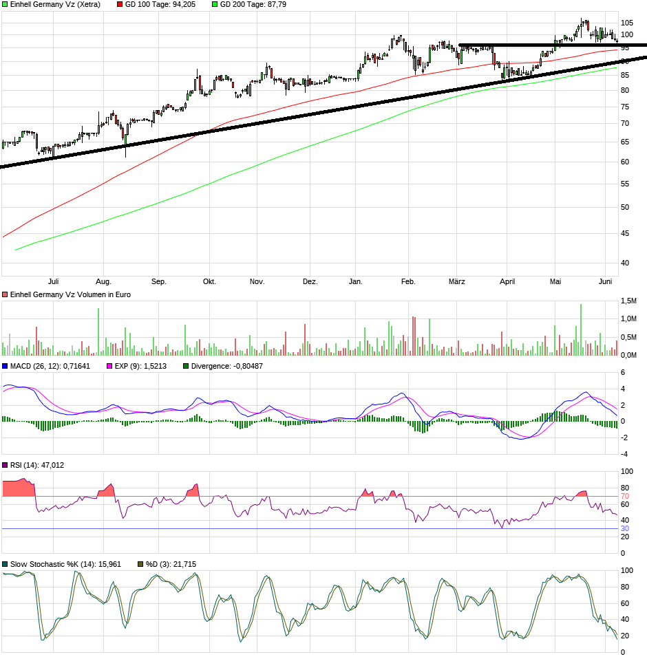The image size is (647, 659).
Task: Click the RSI (14): 47,012 label text
Action: 37,465
